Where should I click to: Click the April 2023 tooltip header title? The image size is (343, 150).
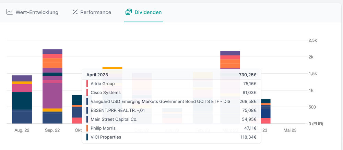point(97,75)
